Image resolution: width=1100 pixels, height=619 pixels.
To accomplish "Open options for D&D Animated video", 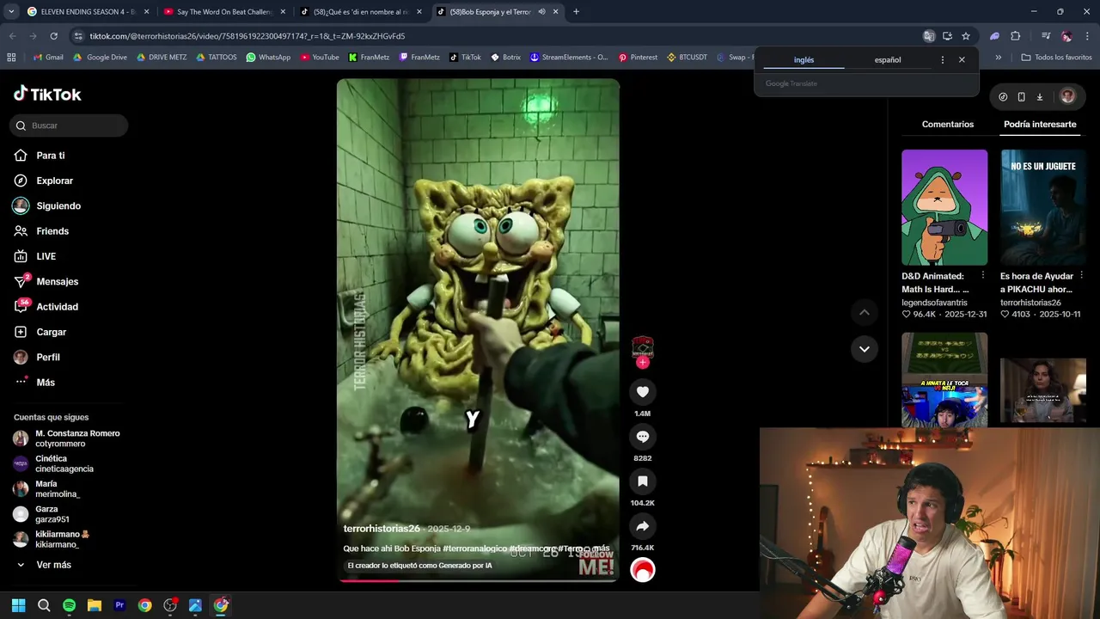I will tap(983, 276).
